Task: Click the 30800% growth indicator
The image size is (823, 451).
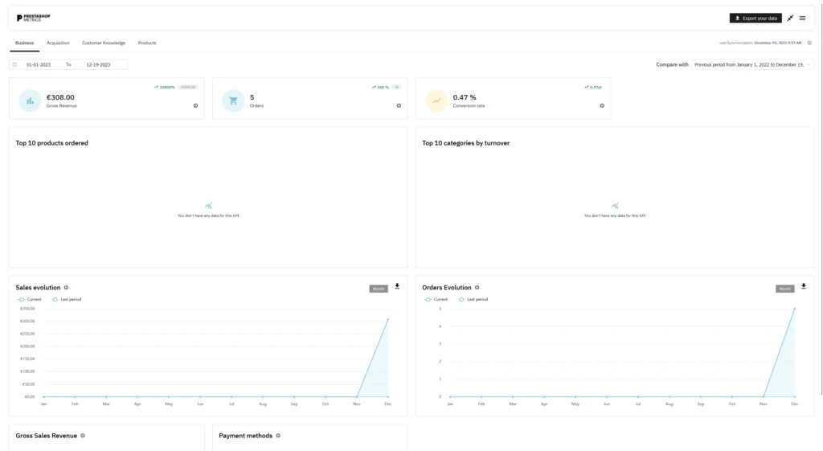Action: click(x=164, y=87)
